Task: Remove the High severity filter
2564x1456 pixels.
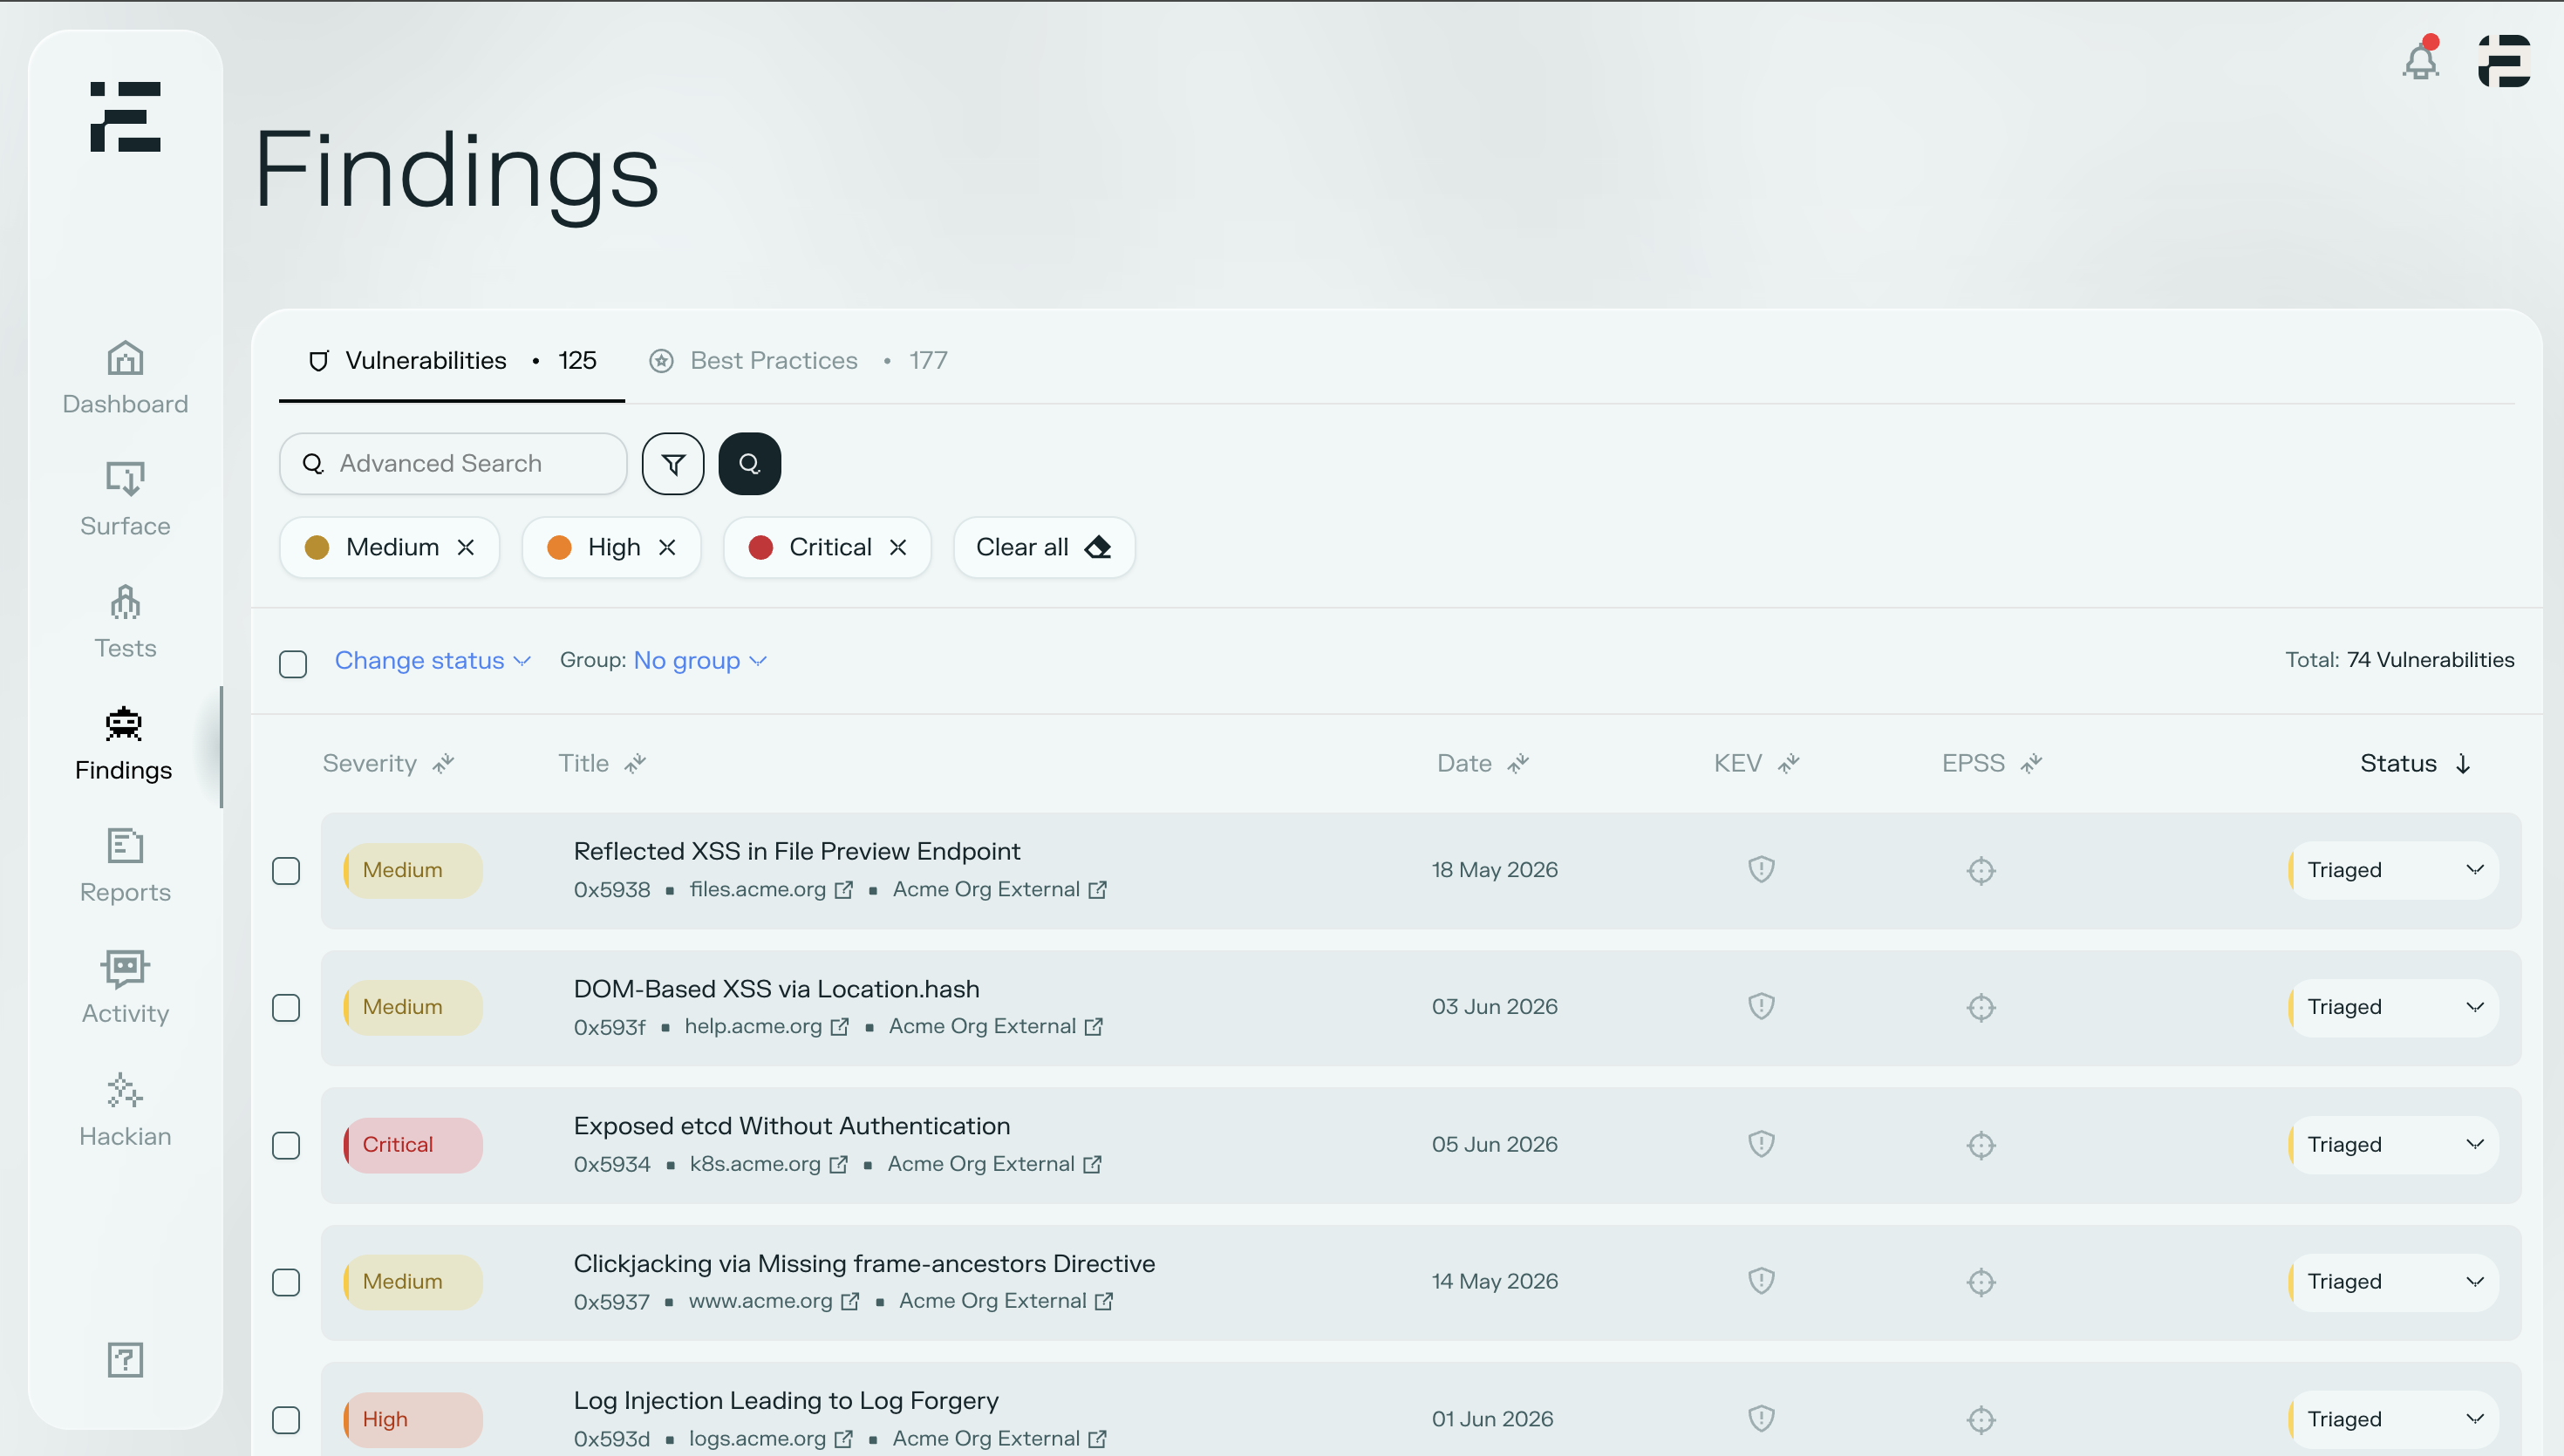Action: tap(667, 547)
